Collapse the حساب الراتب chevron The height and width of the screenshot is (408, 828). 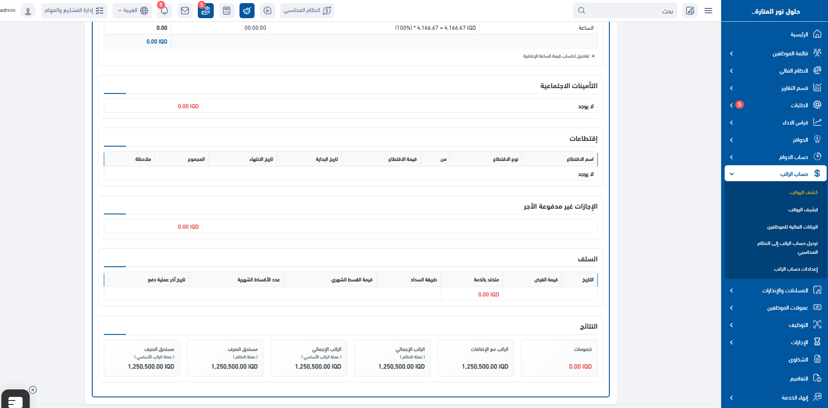tap(731, 174)
